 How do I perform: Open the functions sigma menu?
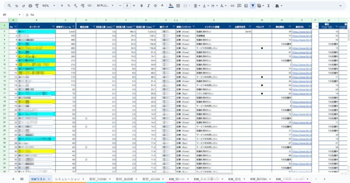pos(269,6)
